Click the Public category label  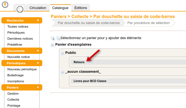[x=71, y=53]
